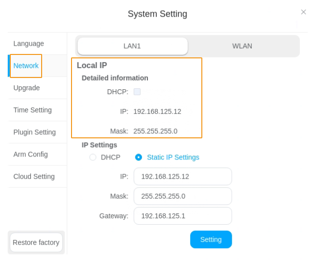
Task: Open the Language settings section
Action: pos(28,44)
